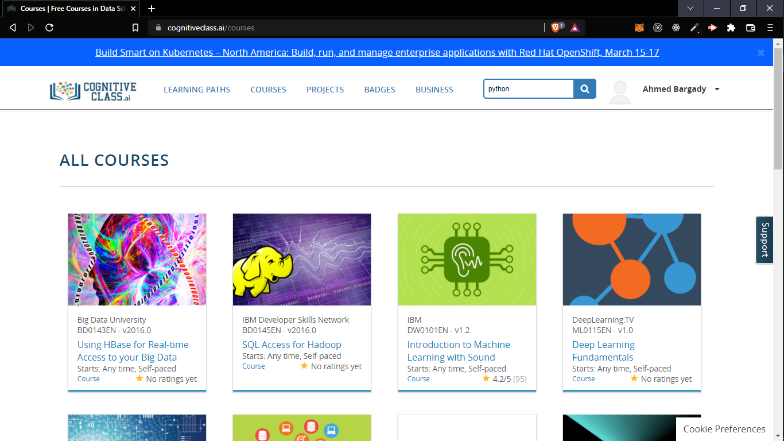Click the Big Data University provider label
This screenshot has height=441, width=784.
112,320
